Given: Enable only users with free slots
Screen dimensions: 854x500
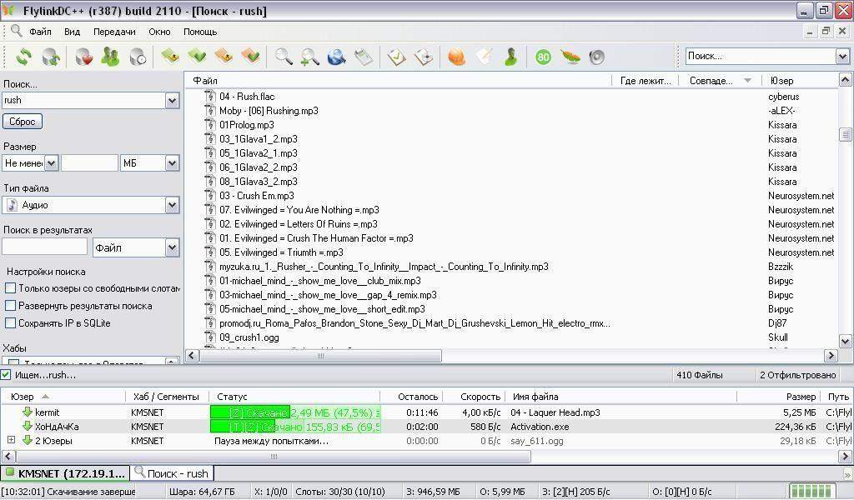Looking at the screenshot, I should 11,288.
